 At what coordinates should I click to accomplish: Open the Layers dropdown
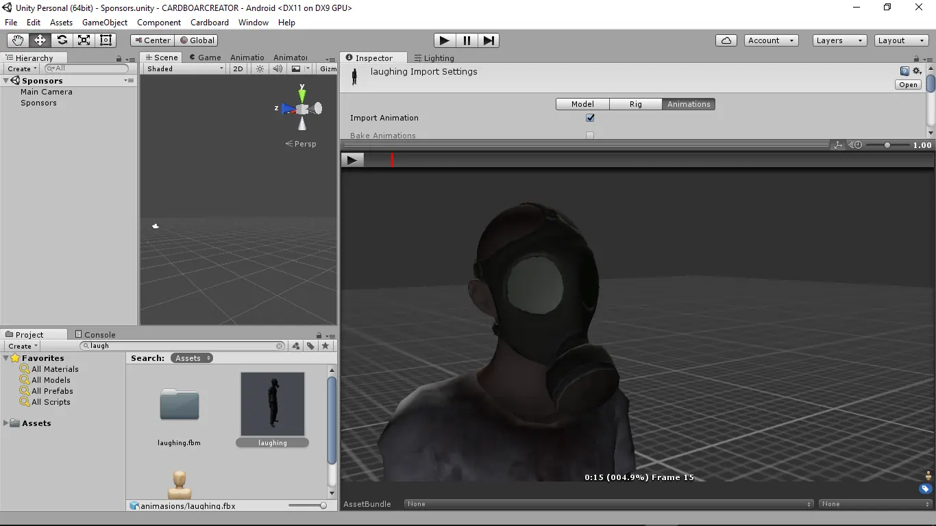(839, 40)
